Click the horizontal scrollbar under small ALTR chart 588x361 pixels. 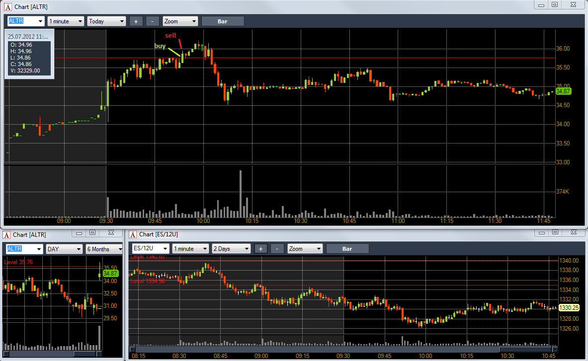coord(53,354)
